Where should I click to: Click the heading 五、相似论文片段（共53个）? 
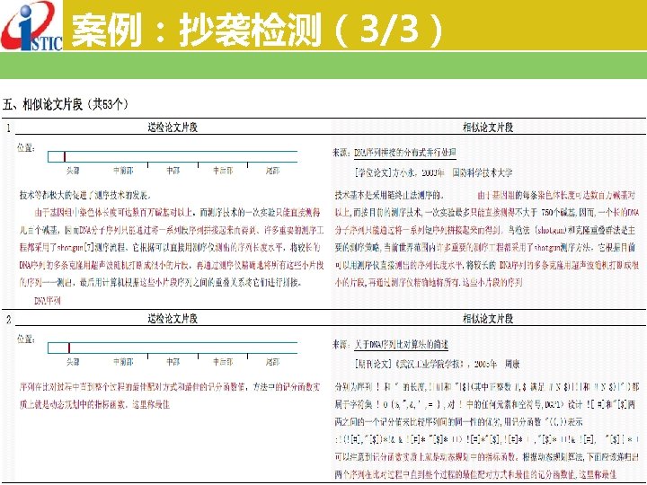(66, 104)
